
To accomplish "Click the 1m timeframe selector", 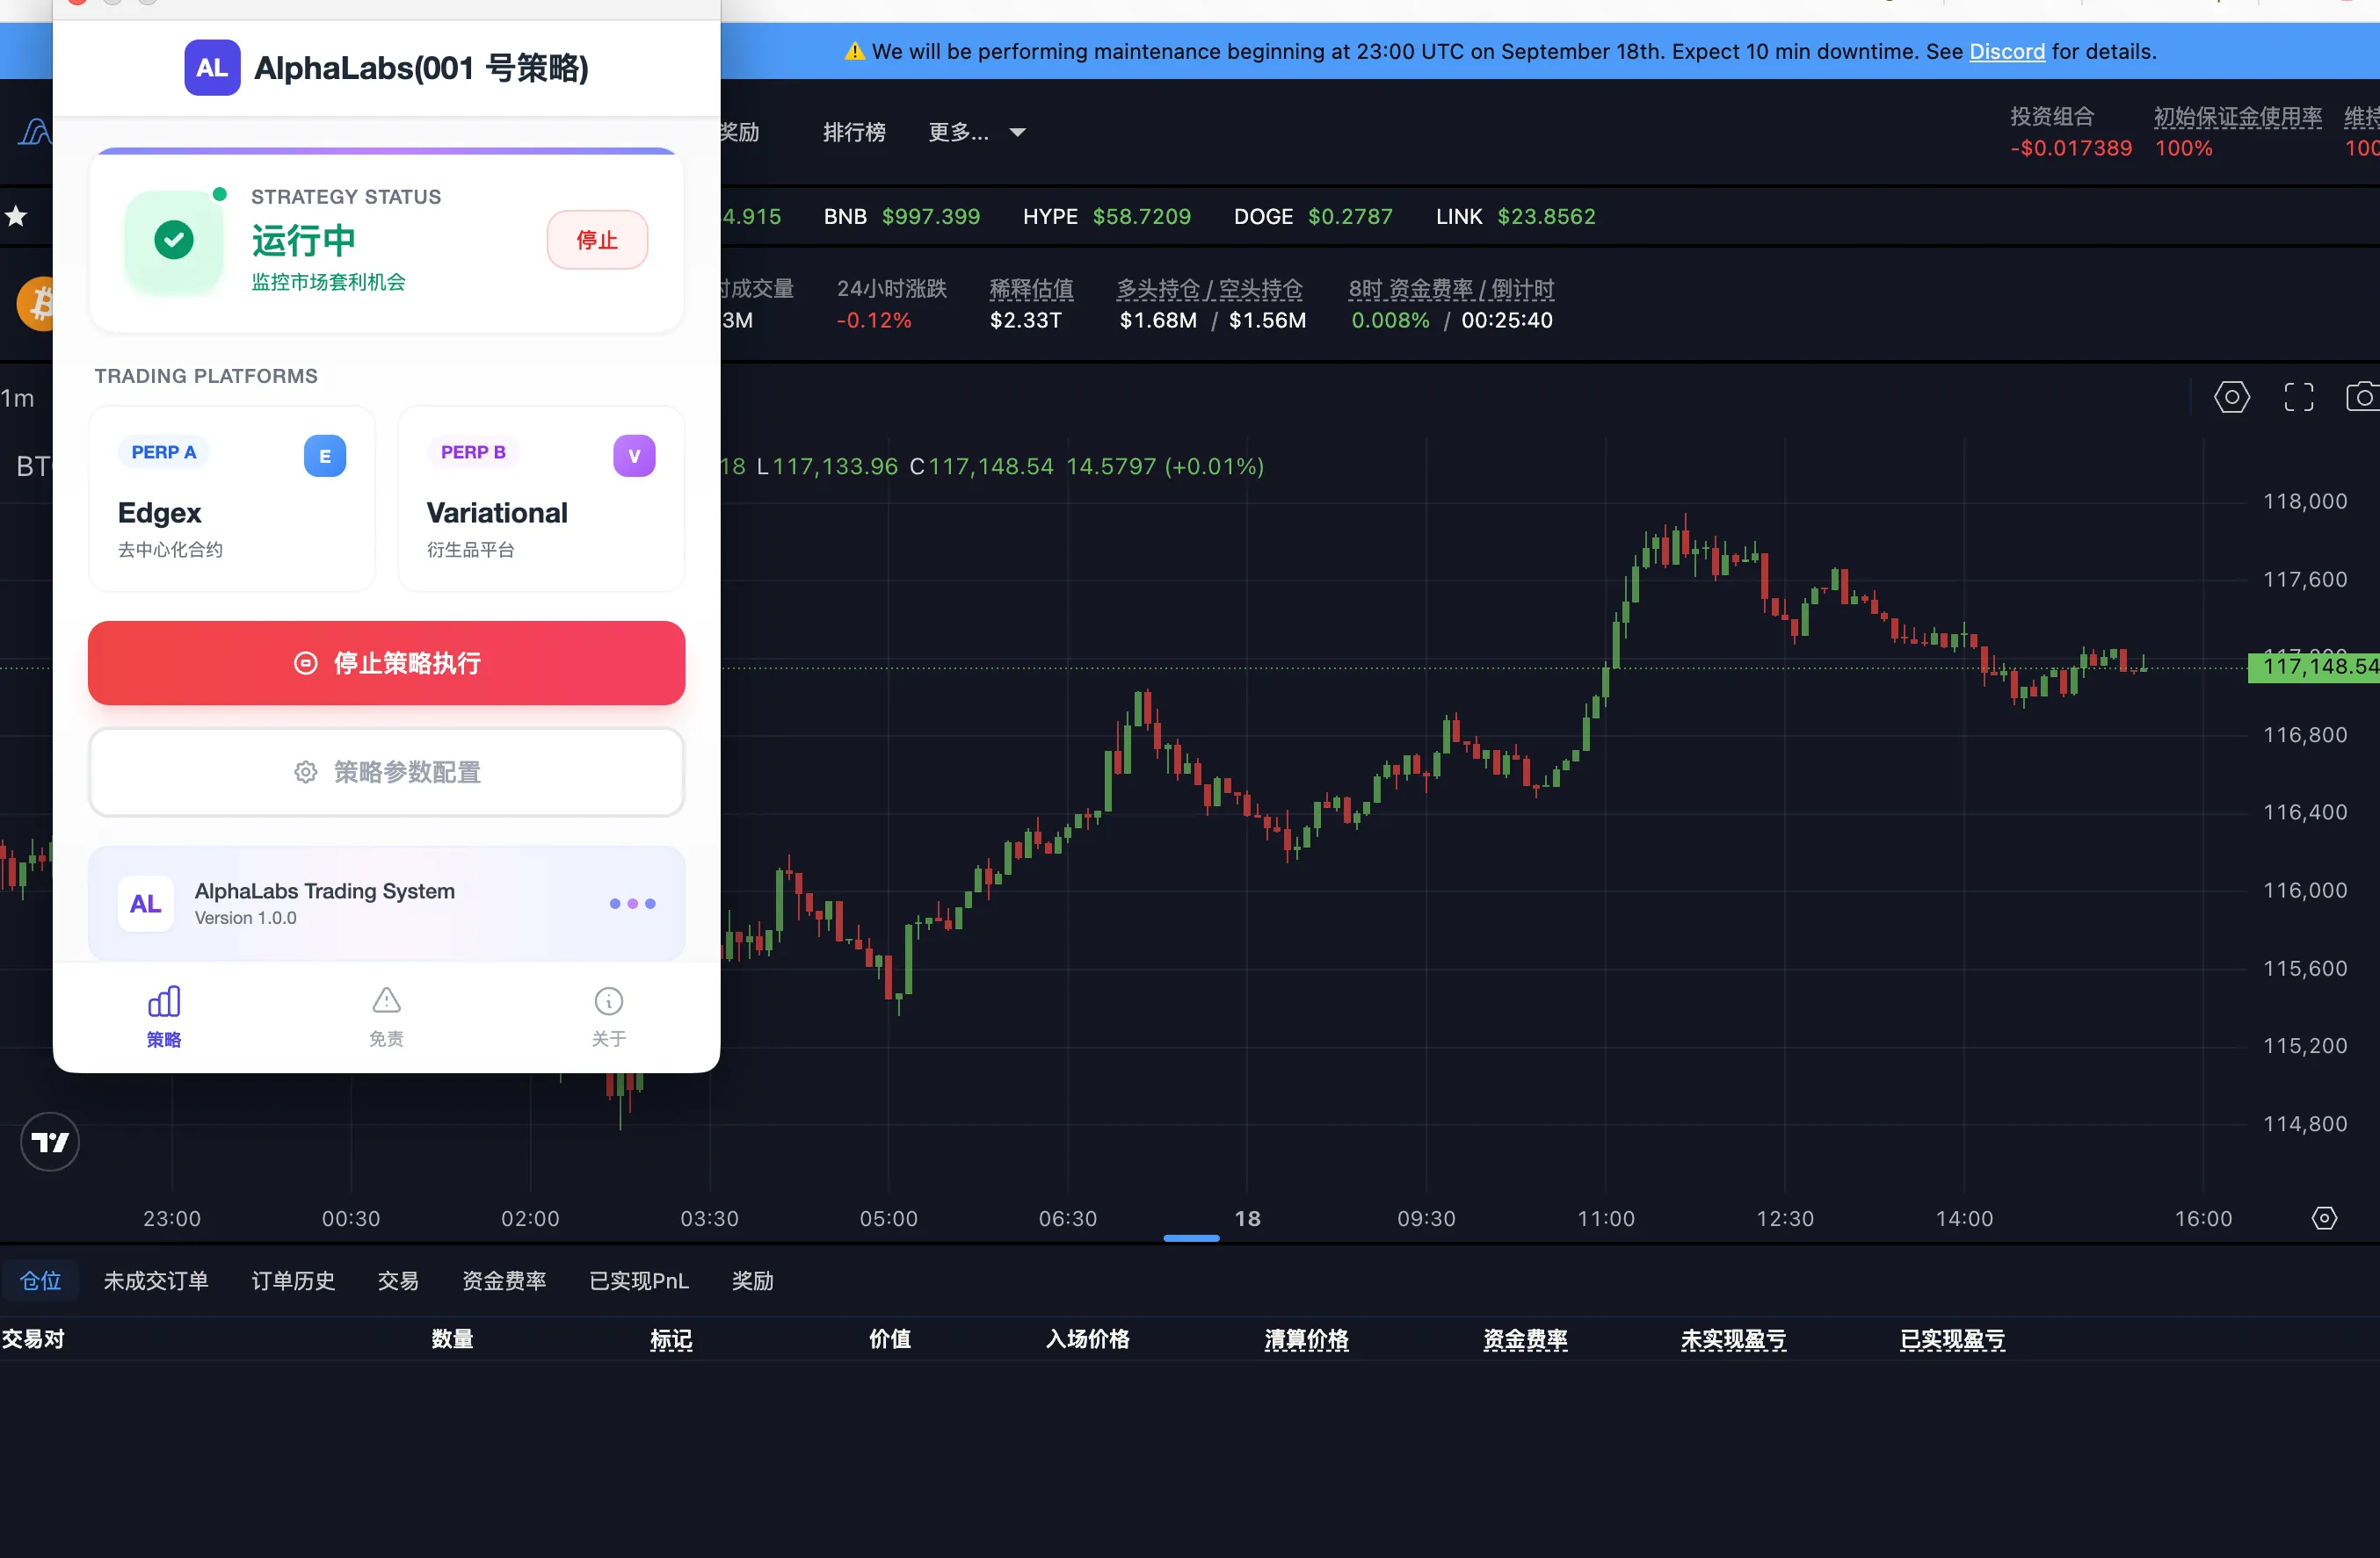I will pos(17,398).
